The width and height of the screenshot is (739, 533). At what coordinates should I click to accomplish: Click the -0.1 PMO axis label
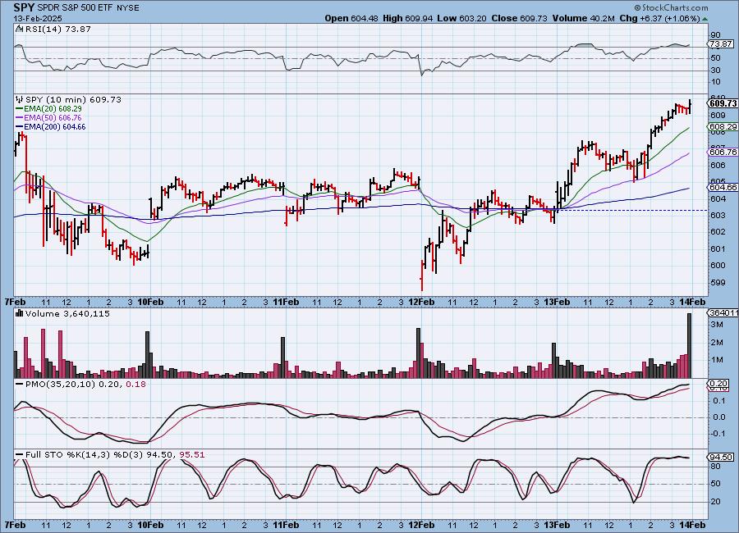718,434
